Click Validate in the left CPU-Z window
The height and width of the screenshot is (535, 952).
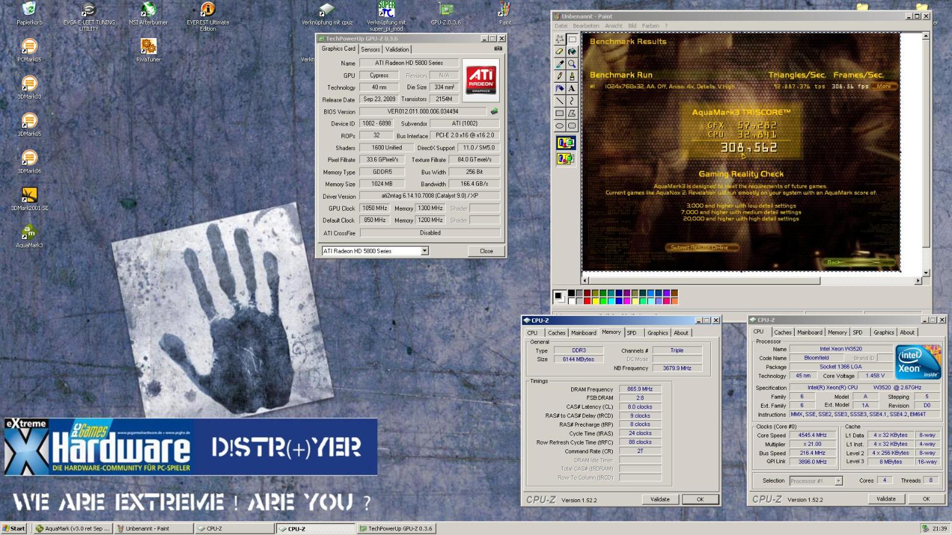[x=660, y=499]
